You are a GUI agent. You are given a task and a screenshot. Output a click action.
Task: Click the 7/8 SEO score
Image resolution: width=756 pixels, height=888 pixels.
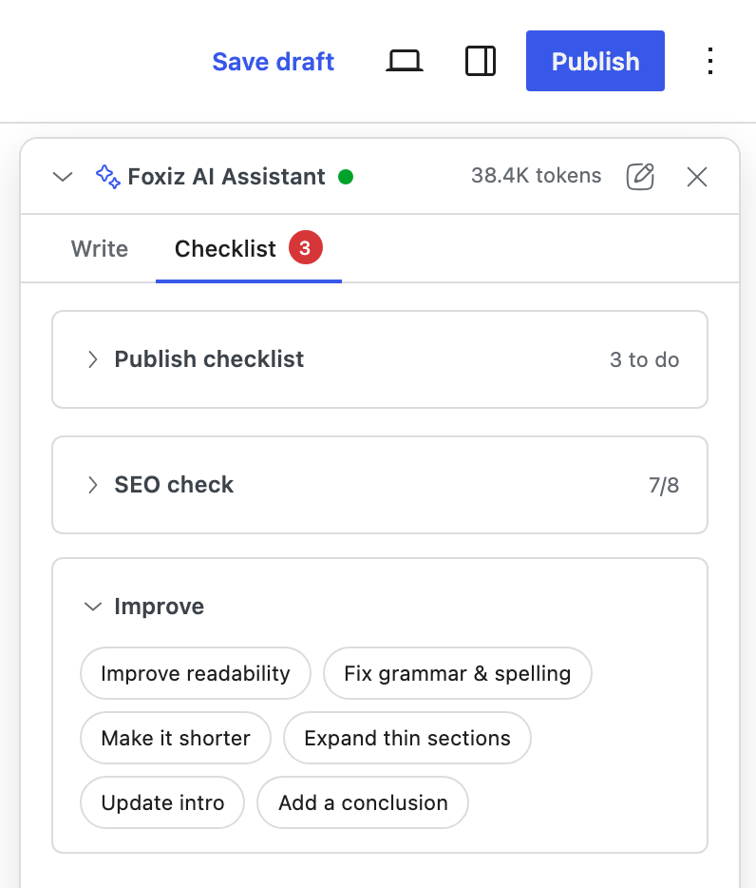pyautogui.click(x=664, y=485)
